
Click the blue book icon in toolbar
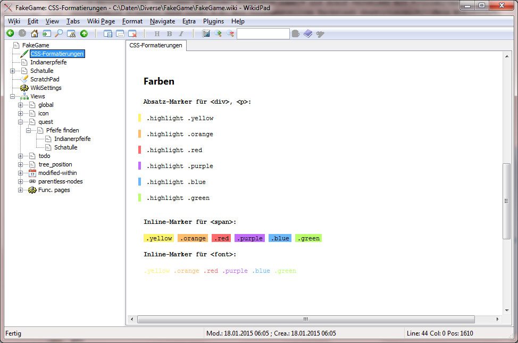(x=308, y=34)
